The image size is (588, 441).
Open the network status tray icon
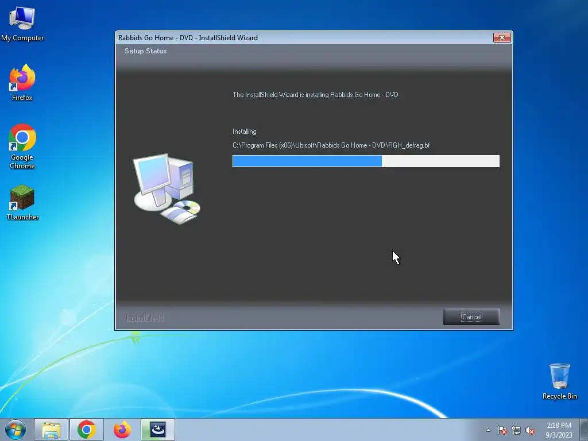(516, 430)
